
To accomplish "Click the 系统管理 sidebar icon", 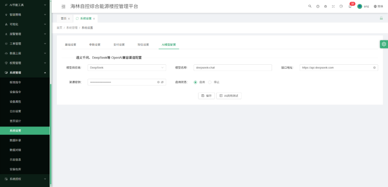I will [6, 73].
